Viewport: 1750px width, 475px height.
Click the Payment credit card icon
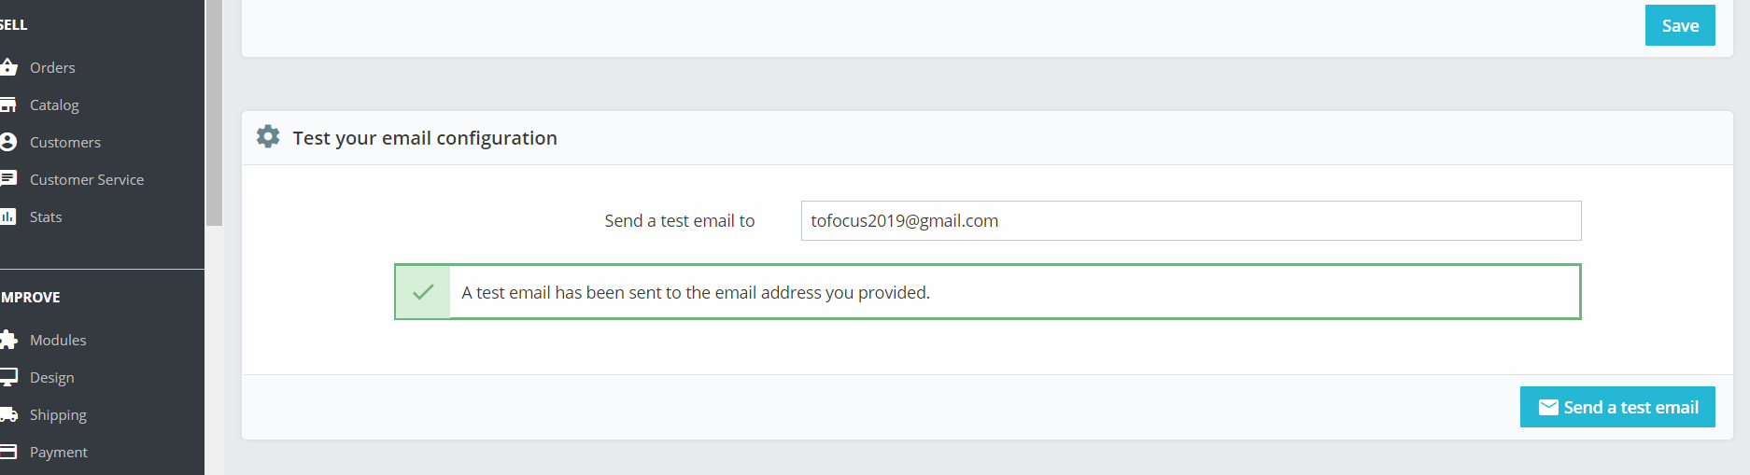(8, 452)
